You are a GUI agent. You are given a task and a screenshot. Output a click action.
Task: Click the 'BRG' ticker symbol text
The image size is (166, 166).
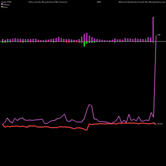(x=99, y=2)
